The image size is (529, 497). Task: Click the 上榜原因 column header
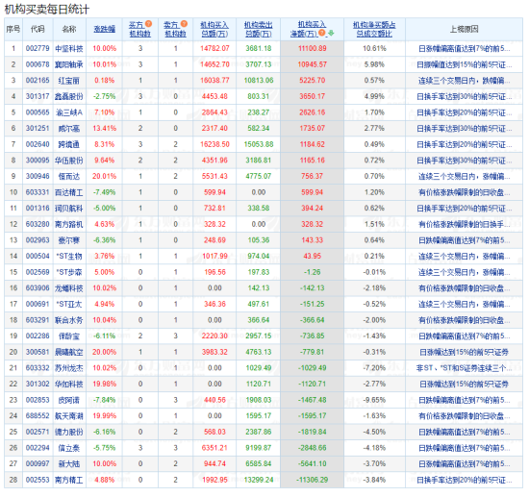click(x=465, y=30)
